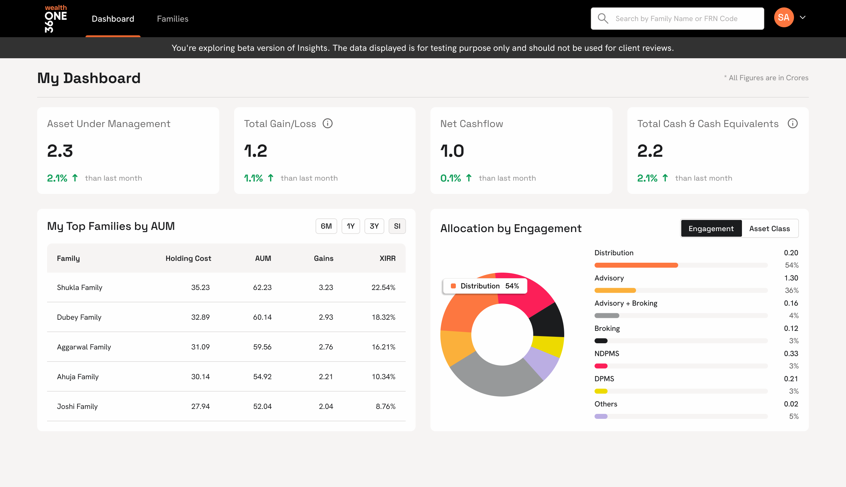The width and height of the screenshot is (846, 487).
Task: Click the Total Cash & Cash Equivalents info icon
Action: [x=793, y=123]
